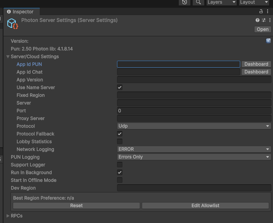The image size is (273, 223).
Task: Click the Fixed Region field
Action: (194, 95)
